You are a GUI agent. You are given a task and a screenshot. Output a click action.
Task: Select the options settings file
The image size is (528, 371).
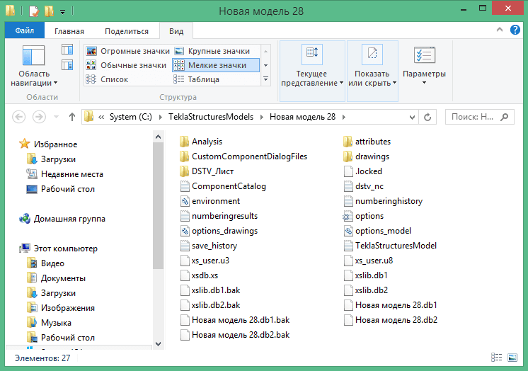click(x=363, y=216)
